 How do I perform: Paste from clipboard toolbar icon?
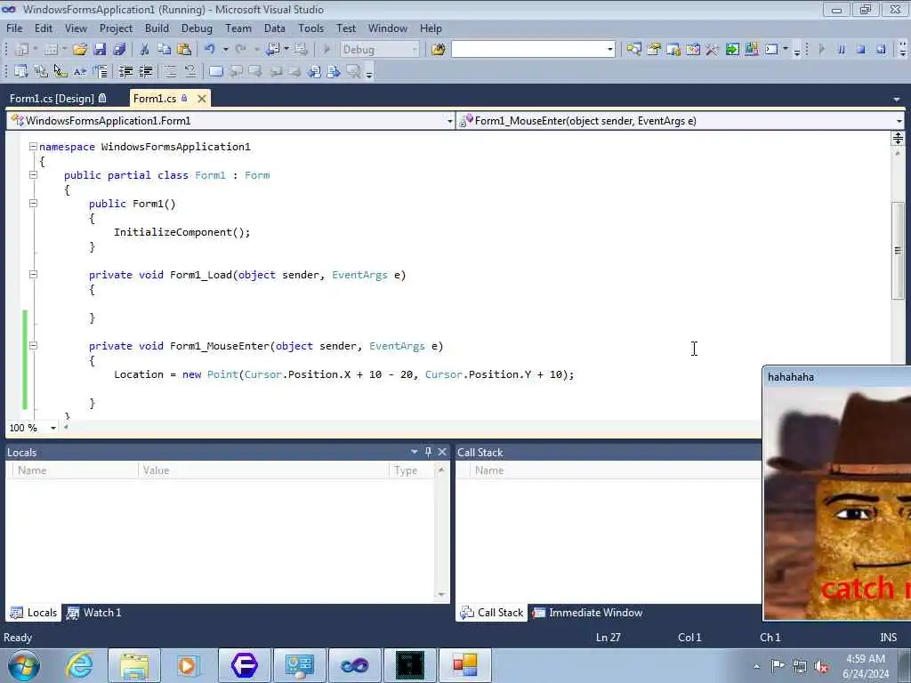click(x=184, y=50)
